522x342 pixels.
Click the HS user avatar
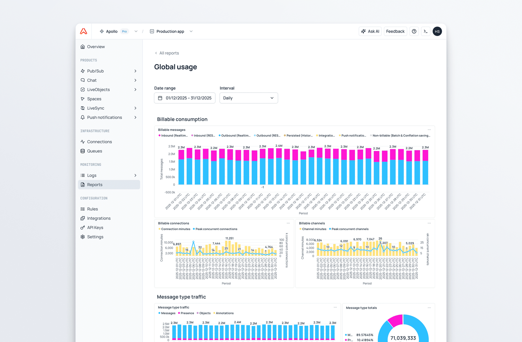[437, 31]
